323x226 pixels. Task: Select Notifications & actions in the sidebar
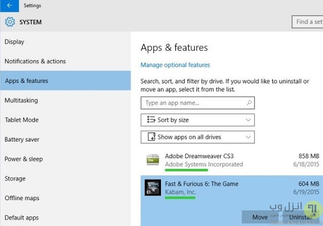pyautogui.click(x=35, y=61)
